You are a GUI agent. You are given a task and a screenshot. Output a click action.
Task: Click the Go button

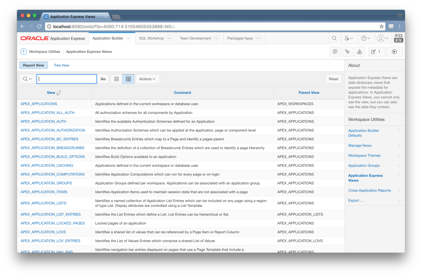[103, 79]
